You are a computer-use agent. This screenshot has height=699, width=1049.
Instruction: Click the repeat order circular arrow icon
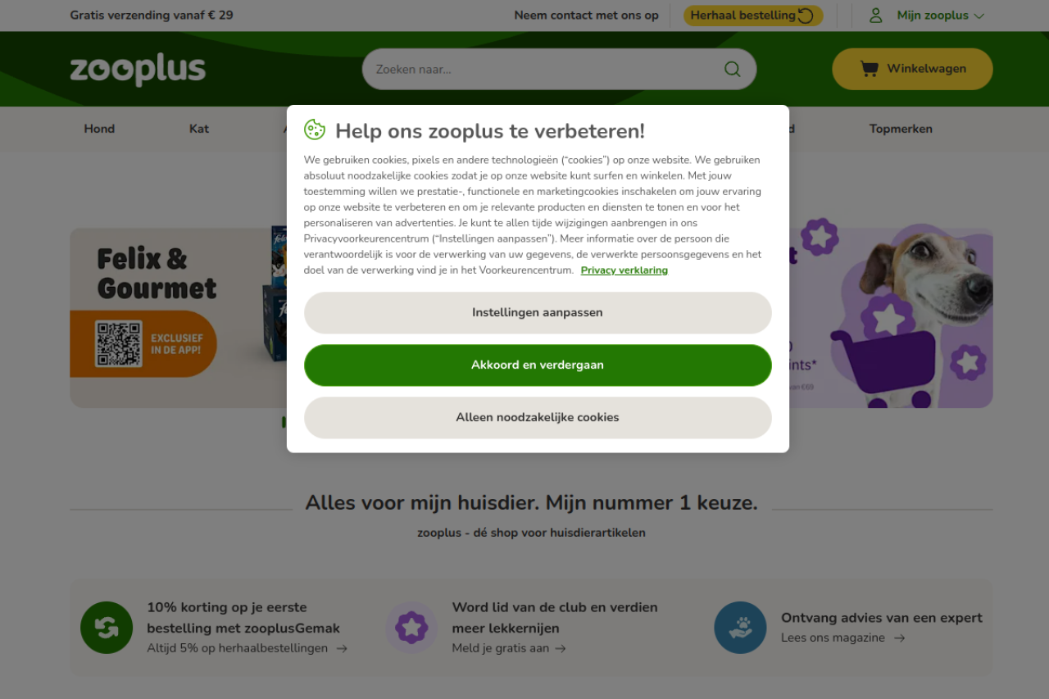tap(806, 16)
